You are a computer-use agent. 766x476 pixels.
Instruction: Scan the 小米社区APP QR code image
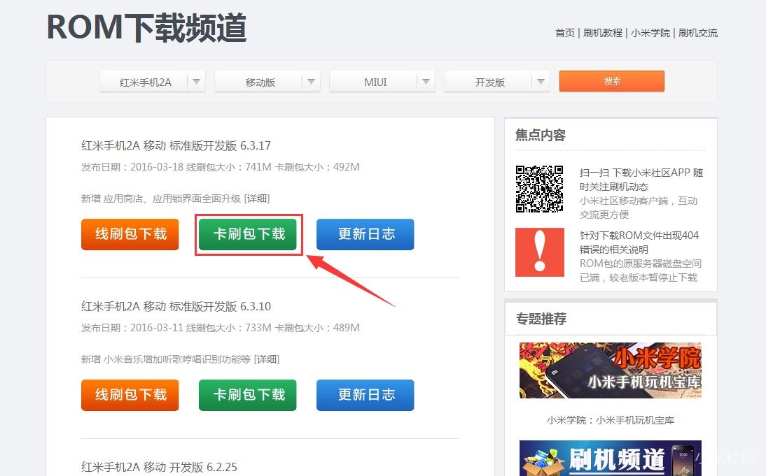click(x=540, y=189)
